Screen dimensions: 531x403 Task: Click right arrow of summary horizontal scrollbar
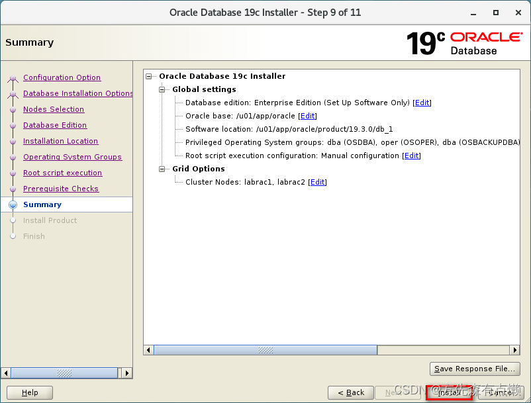(x=514, y=350)
